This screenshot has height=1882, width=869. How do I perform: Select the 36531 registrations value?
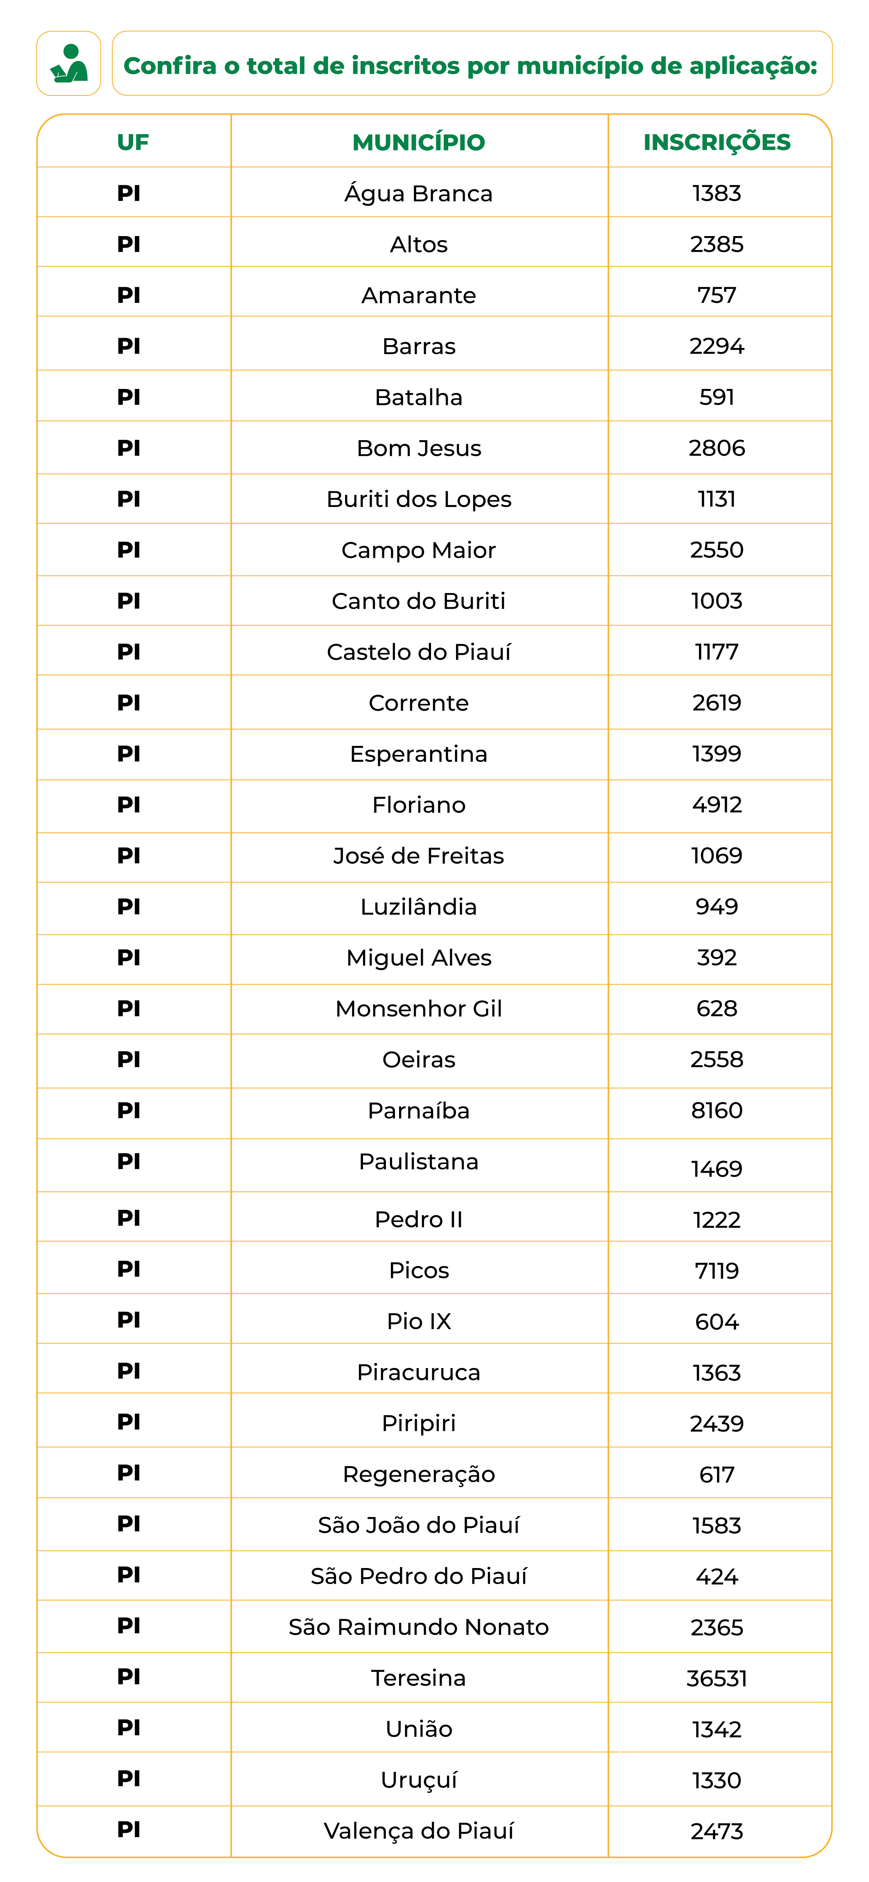tap(716, 1678)
